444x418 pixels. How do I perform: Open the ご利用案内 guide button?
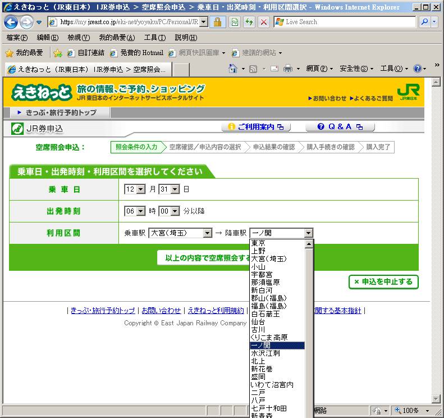pos(256,126)
